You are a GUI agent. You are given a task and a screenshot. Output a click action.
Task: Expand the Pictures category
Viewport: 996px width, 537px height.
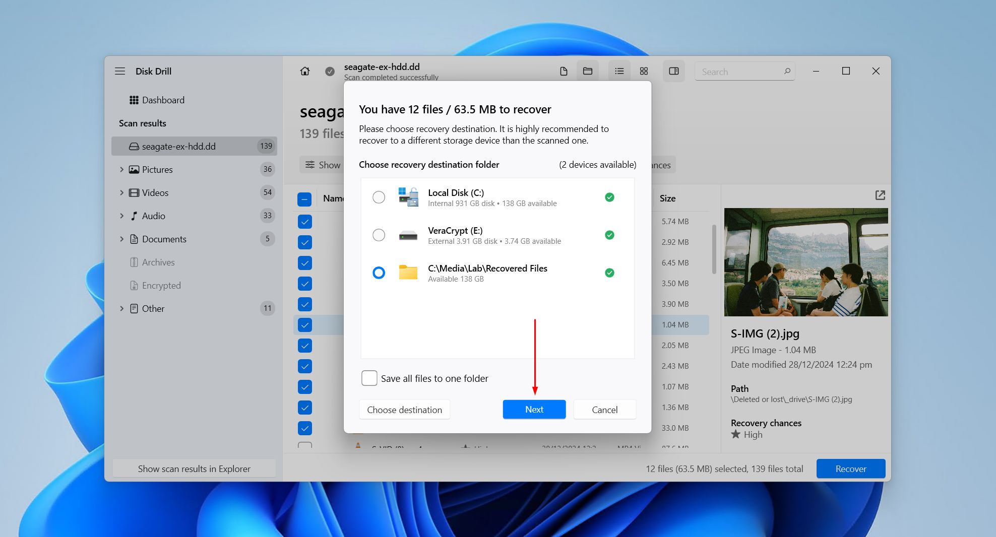pos(121,170)
